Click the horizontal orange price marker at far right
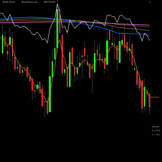The image size is (162, 162). click(x=155, y=97)
